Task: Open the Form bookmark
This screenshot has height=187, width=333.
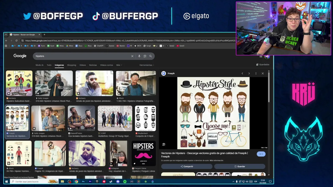Action: [41, 46]
